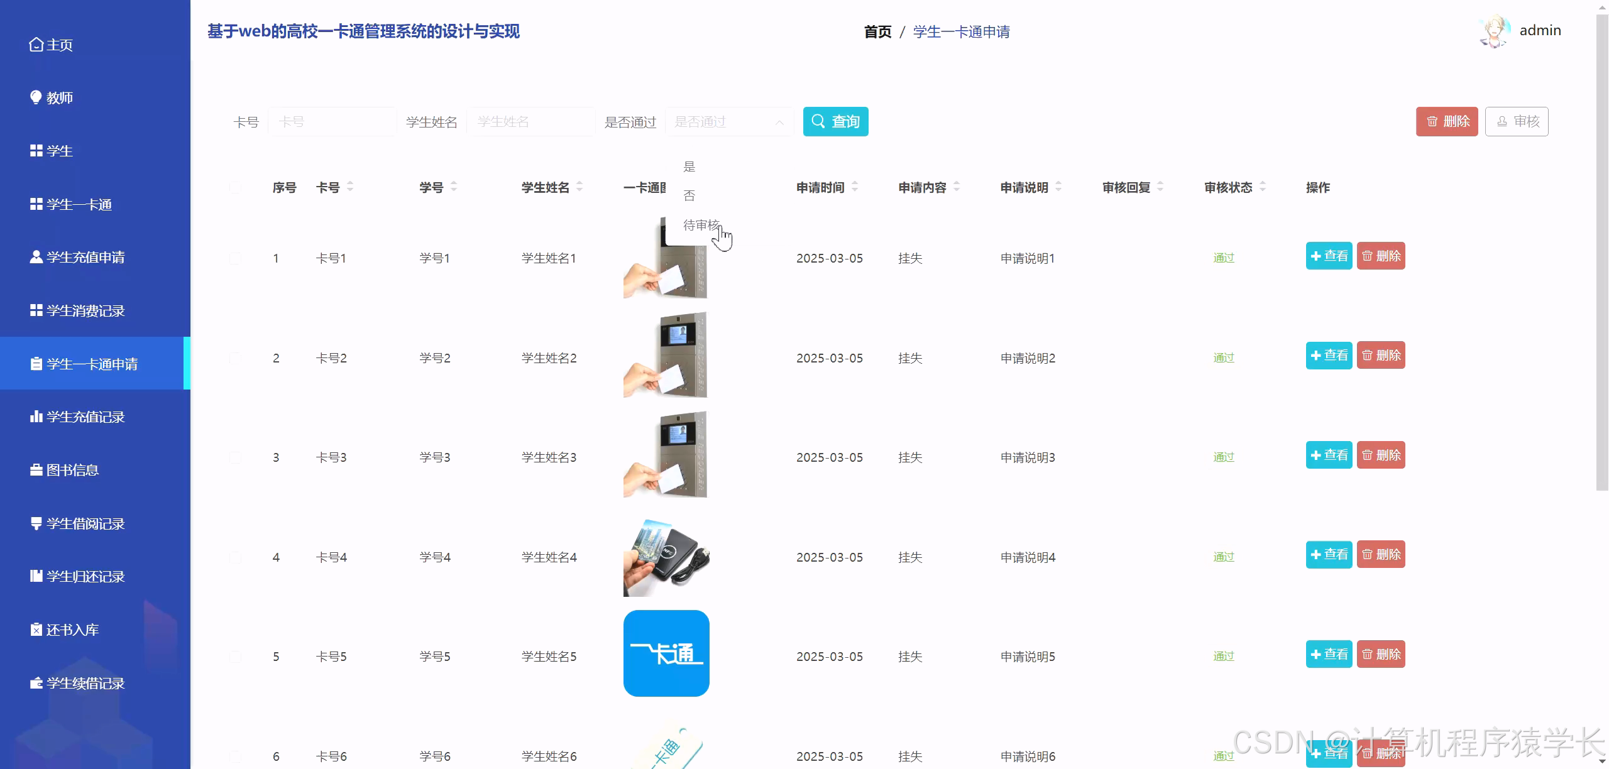Click the 审核 button at top right
The width and height of the screenshot is (1609, 769).
(1517, 121)
